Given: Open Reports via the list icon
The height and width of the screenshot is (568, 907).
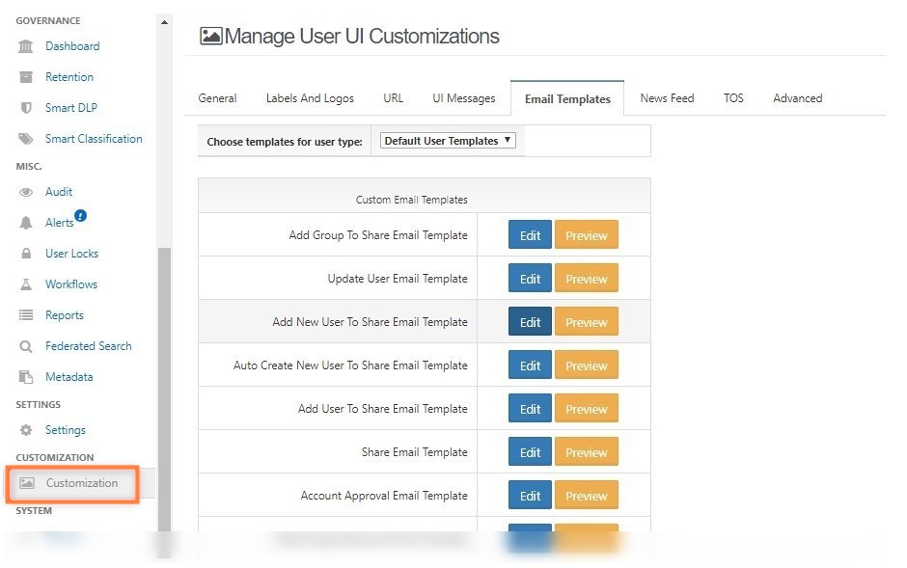Looking at the screenshot, I should click(24, 314).
